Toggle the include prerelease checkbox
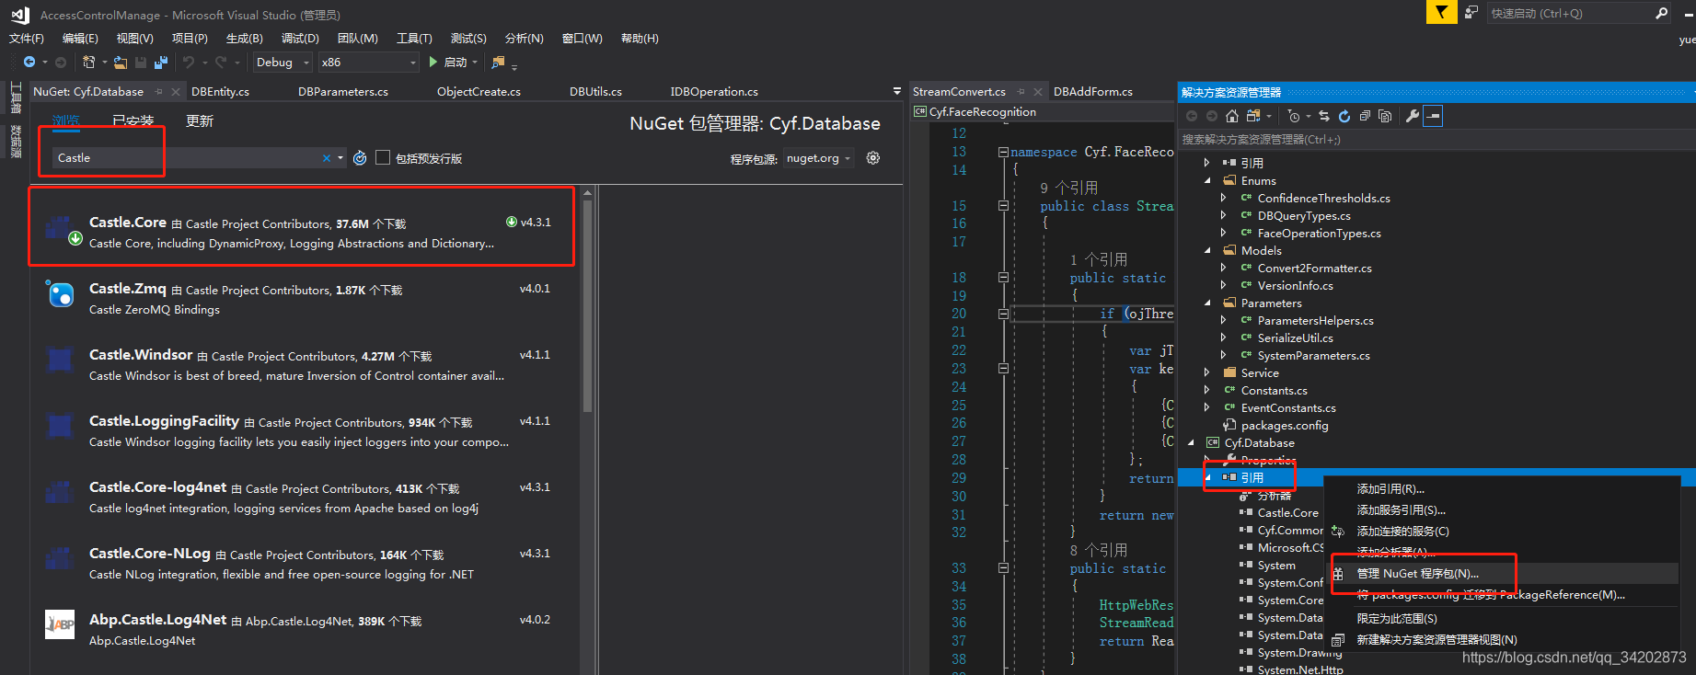1696x675 pixels. pyautogui.click(x=383, y=158)
